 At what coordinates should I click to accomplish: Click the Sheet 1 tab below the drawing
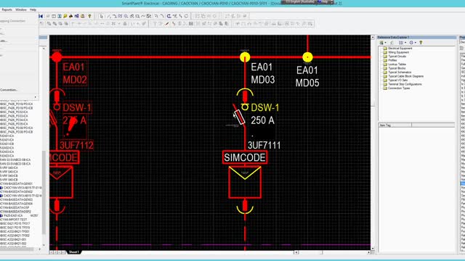74,252
